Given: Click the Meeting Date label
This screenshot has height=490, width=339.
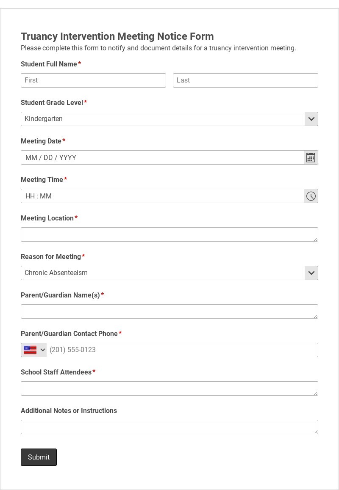Looking at the screenshot, I should pyautogui.click(x=41, y=141).
